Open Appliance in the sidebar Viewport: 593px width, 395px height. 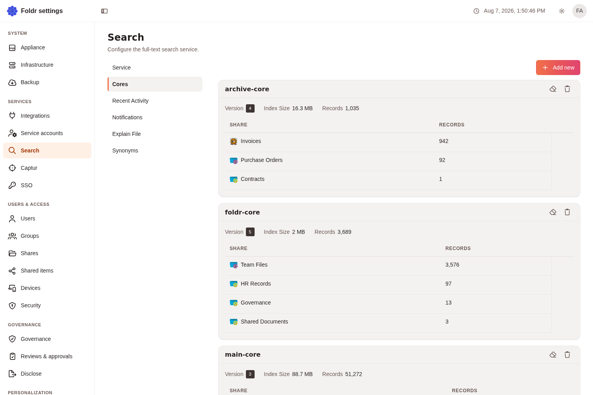(x=47, y=48)
